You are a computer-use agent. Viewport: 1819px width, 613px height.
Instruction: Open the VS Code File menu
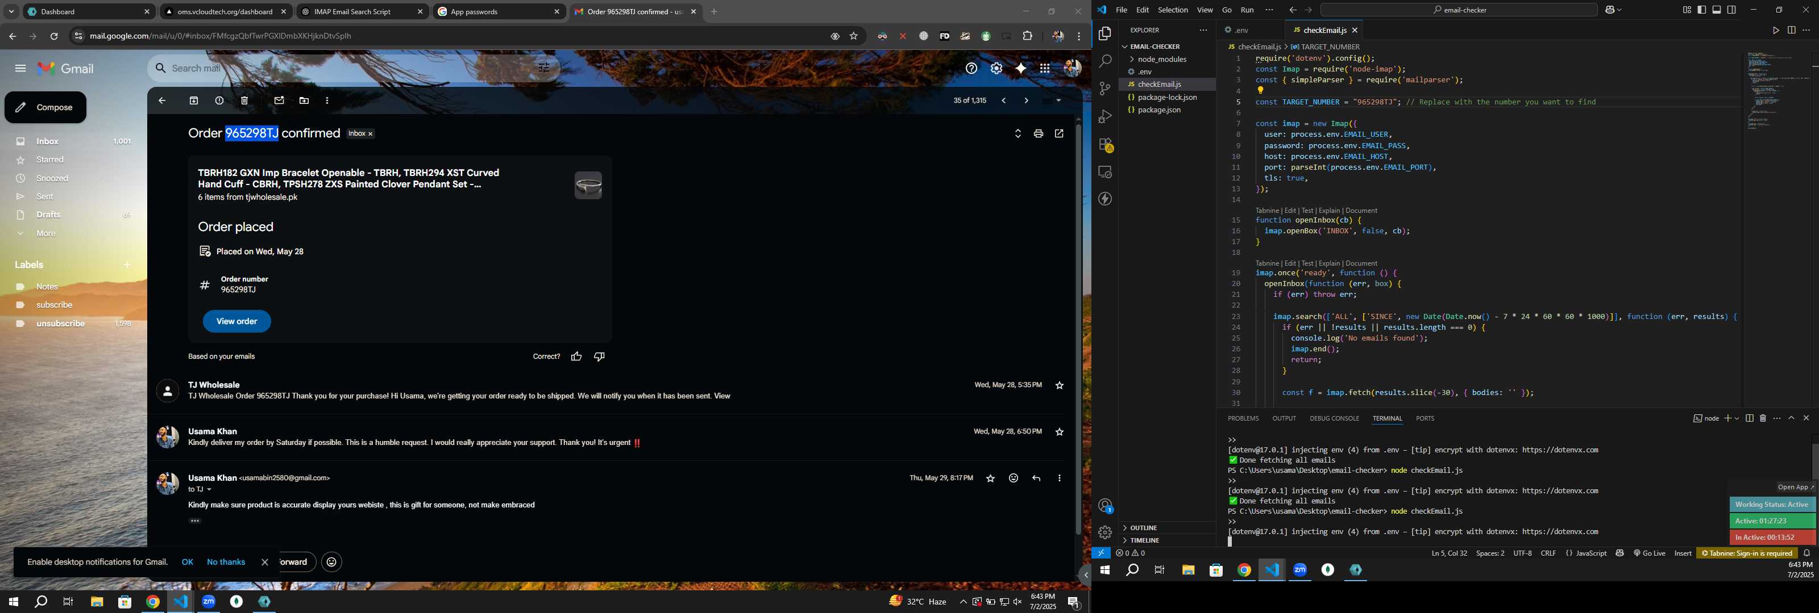click(1122, 10)
